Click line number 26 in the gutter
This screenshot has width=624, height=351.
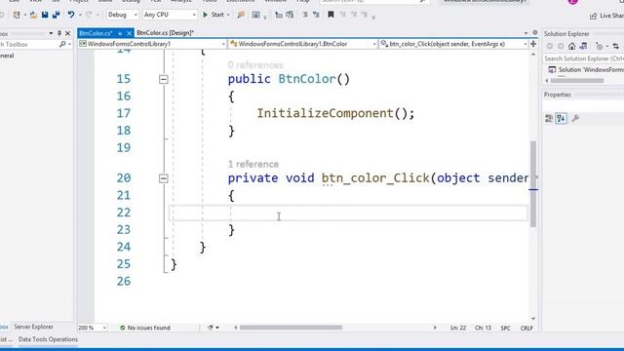pyautogui.click(x=124, y=282)
